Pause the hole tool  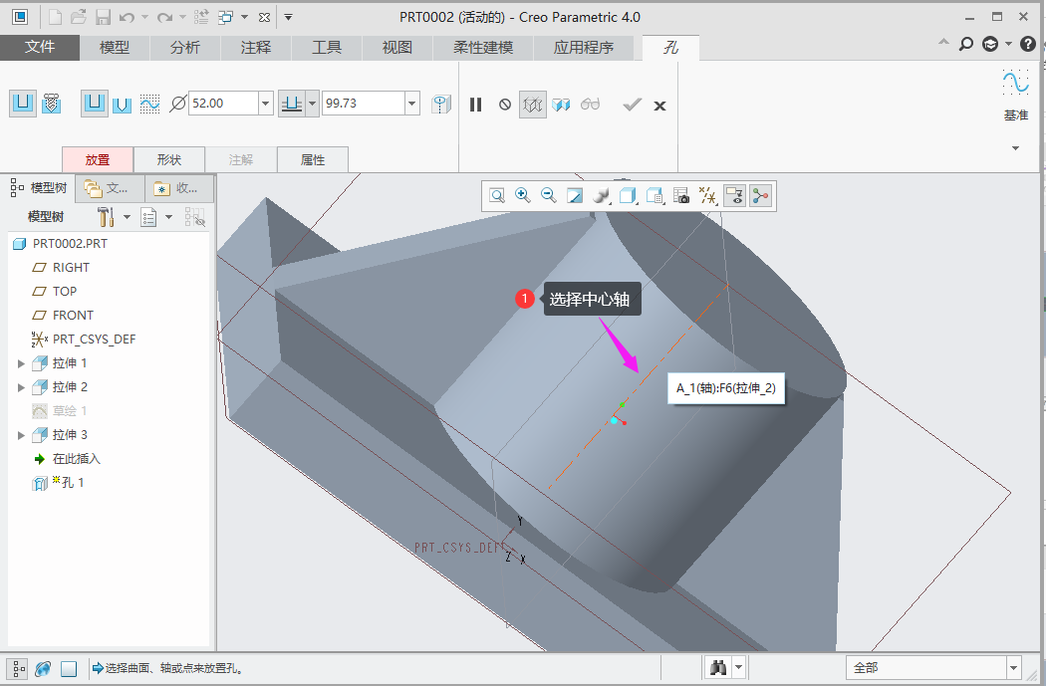(x=476, y=105)
